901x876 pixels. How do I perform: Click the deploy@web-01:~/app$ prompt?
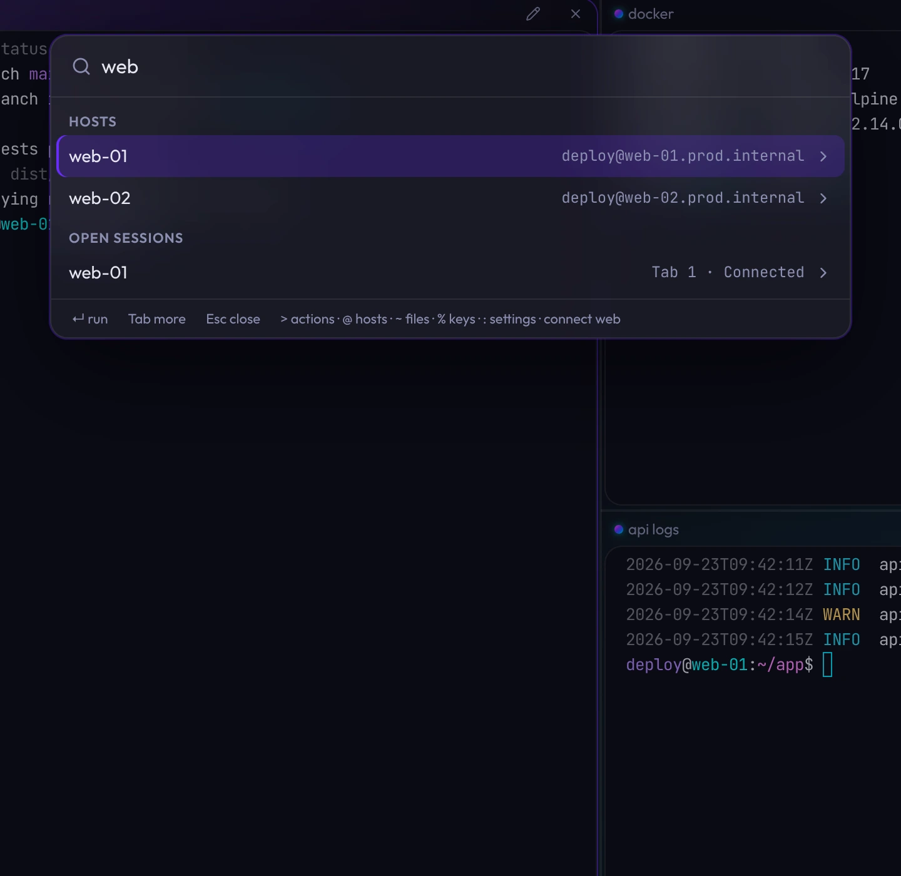click(720, 665)
